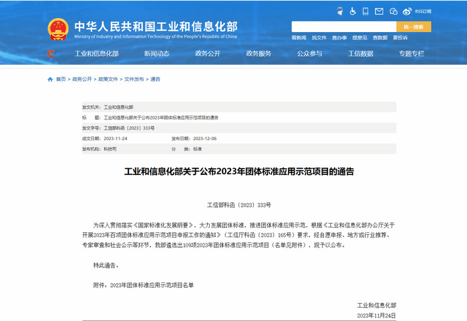Click the red swoosh icon in navbar
467x321 pixels.
(51, 53)
